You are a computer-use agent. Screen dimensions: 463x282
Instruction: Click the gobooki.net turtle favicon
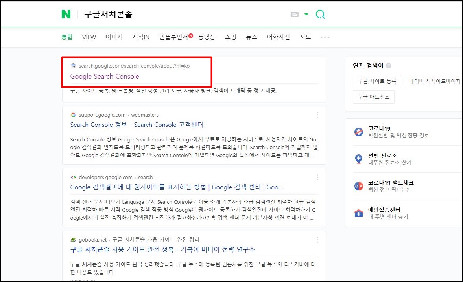[x=73, y=240]
